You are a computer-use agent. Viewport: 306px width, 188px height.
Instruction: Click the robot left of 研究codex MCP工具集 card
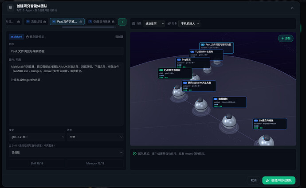(x=179, y=92)
